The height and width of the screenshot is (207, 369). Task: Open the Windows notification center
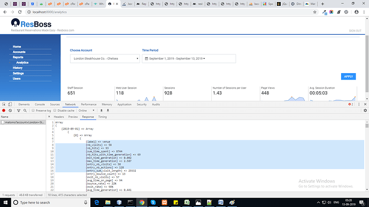coord(362,202)
